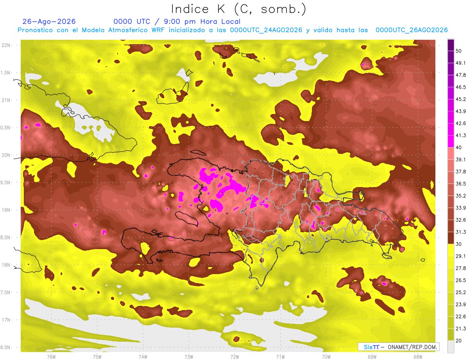Select the gray legend swatch below 20

pos(451,346)
